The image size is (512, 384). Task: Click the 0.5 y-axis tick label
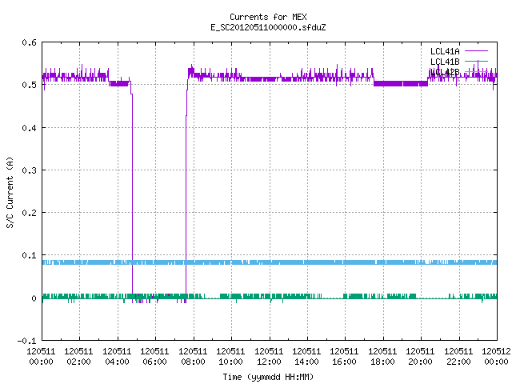[29, 85]
